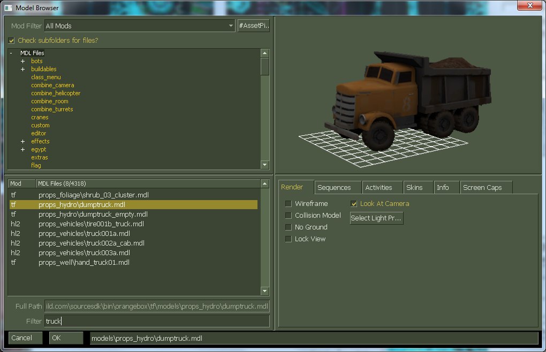546x352 pixels.
Task: Click the OK button
Action: click(66, 338)
